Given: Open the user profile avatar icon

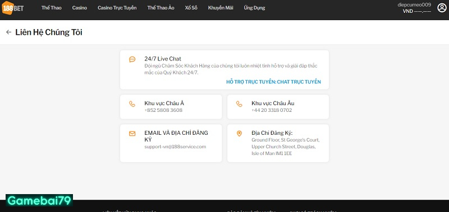Looking at the screenshot, I should click(442, 8).
